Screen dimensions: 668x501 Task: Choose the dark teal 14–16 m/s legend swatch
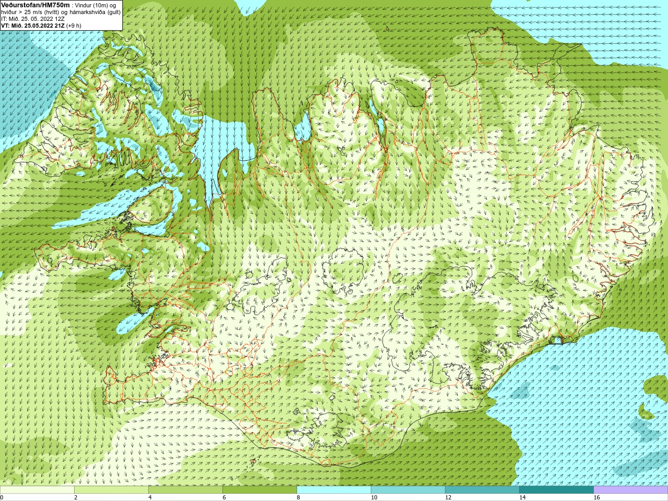point(556,490)
